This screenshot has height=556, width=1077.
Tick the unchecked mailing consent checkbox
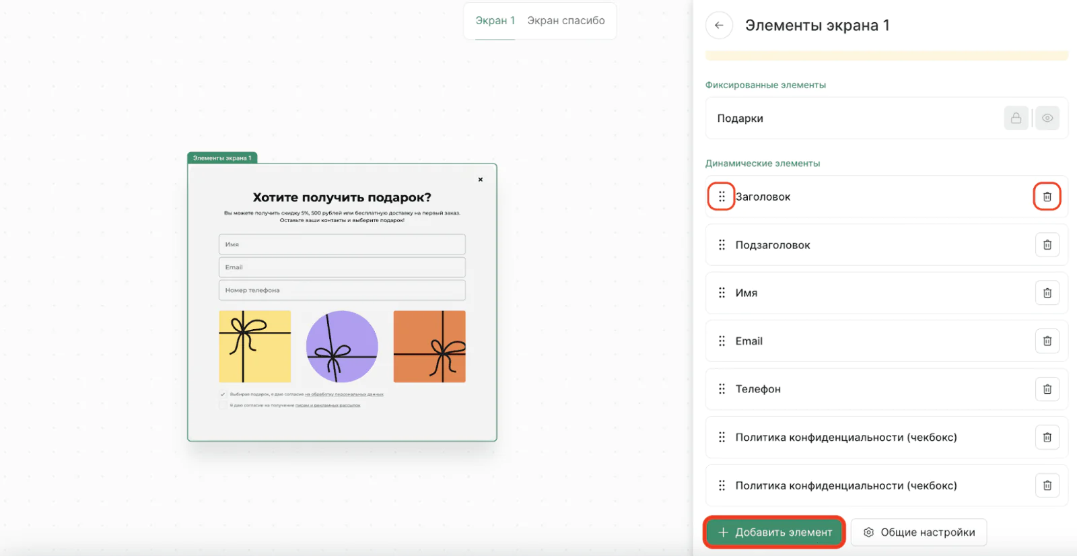click(223, 405)
